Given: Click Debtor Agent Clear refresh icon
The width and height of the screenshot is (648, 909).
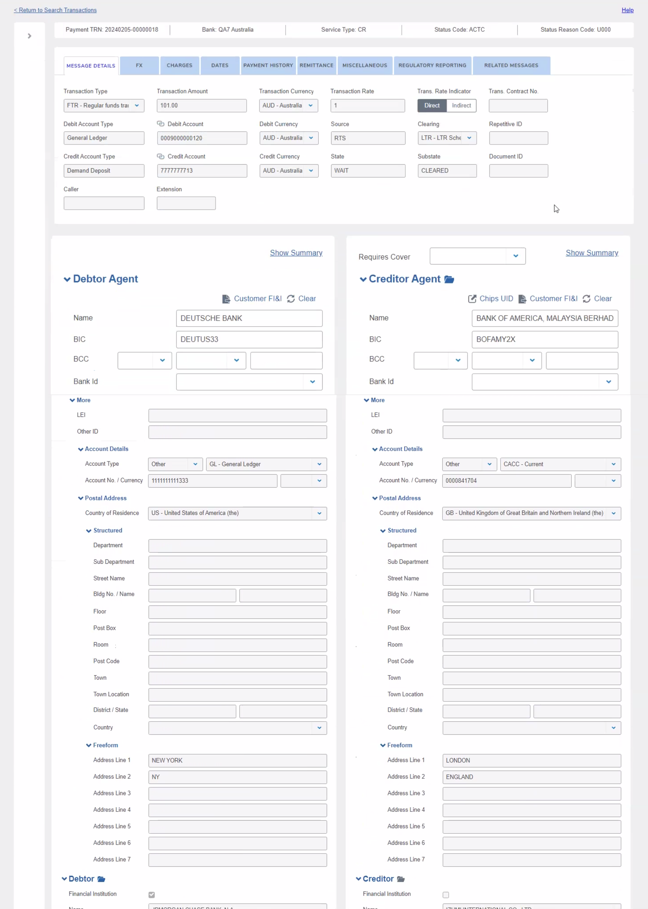Looking at the screenshot, I should pyautogui.click(x=291, y=299).
